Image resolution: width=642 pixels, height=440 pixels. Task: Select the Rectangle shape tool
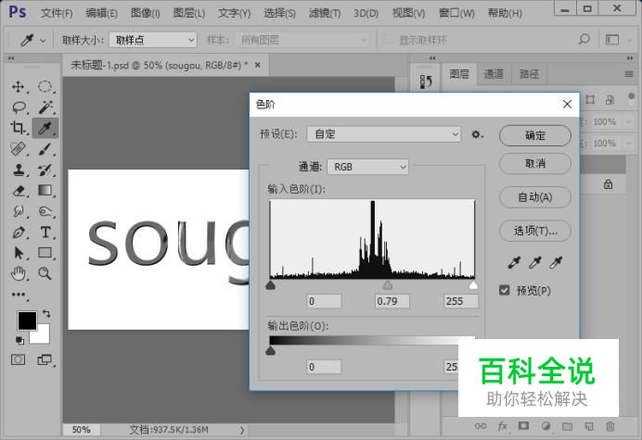[x=45, y=253]
